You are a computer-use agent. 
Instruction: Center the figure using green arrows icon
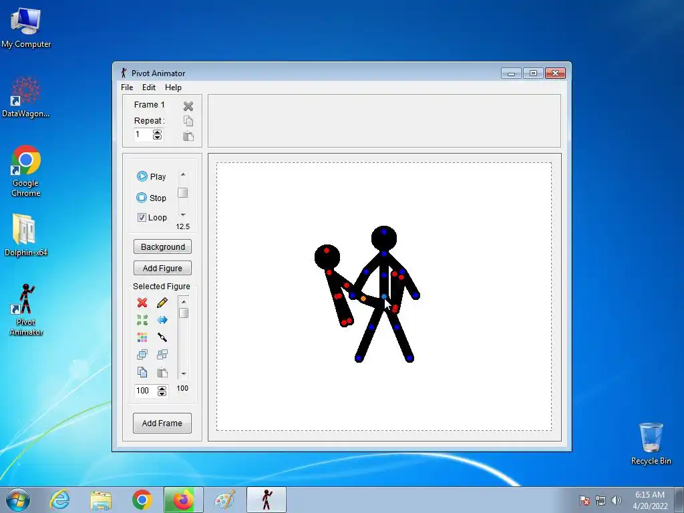[x=142, y=320]
